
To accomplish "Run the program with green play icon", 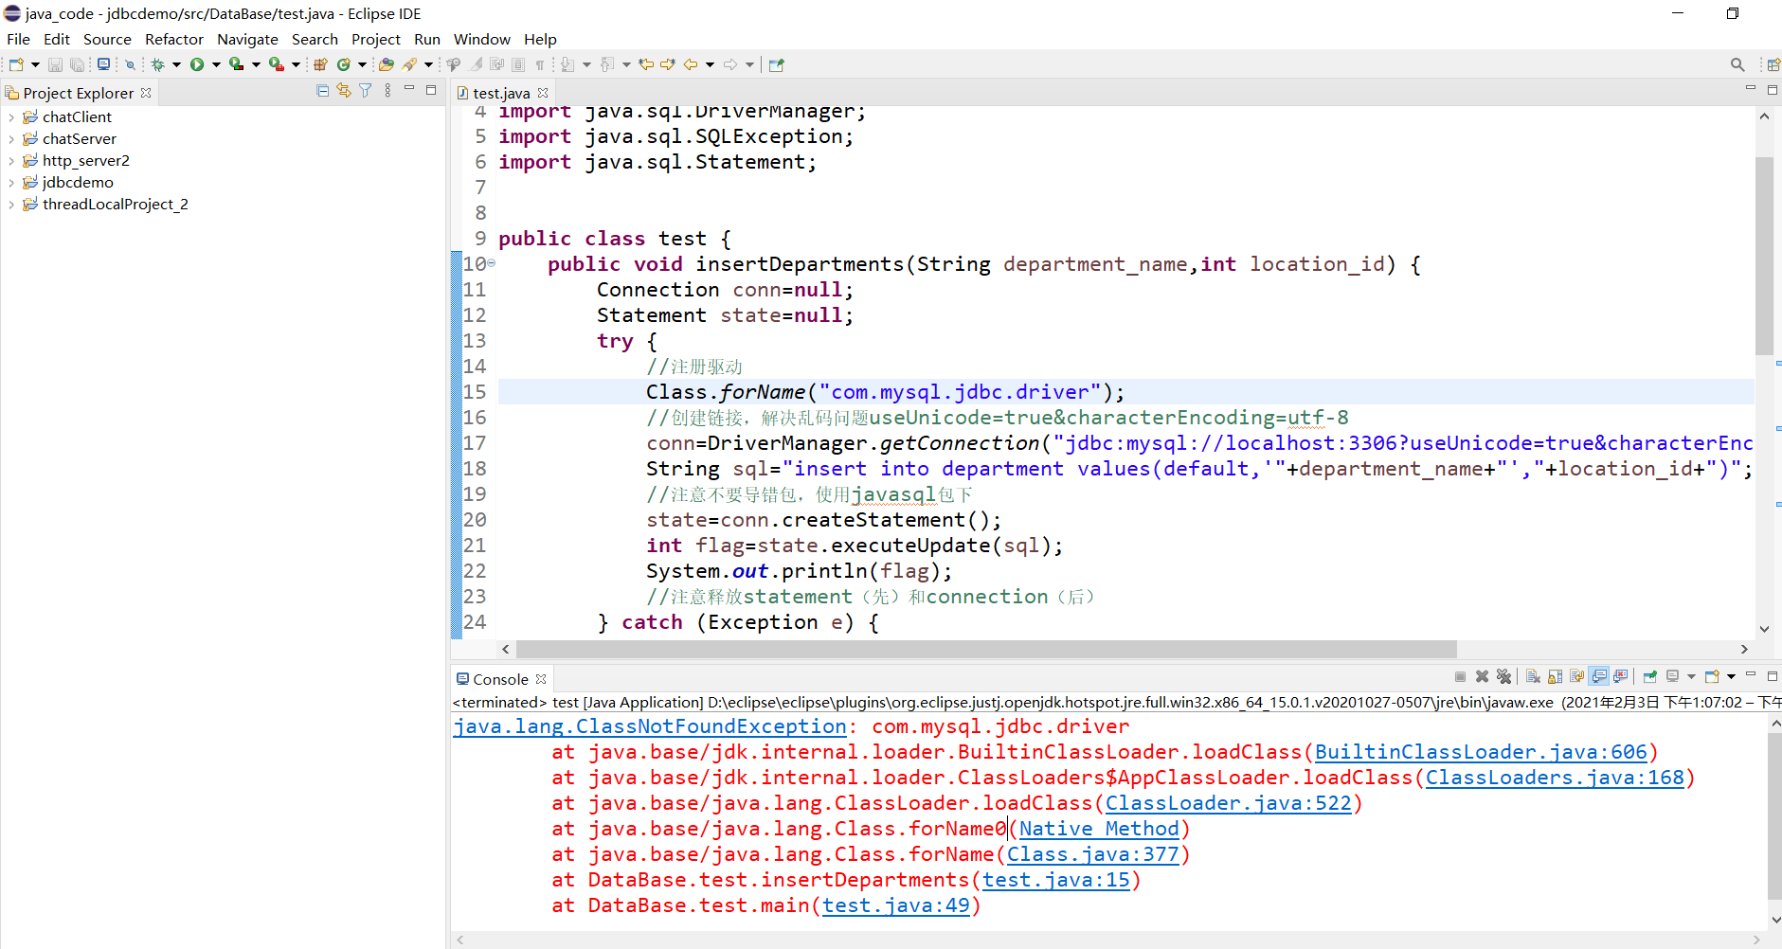I will [x=197, y=64].
